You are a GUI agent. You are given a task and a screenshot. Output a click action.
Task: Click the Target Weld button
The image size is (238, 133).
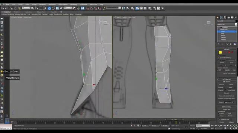coord(231,90)
